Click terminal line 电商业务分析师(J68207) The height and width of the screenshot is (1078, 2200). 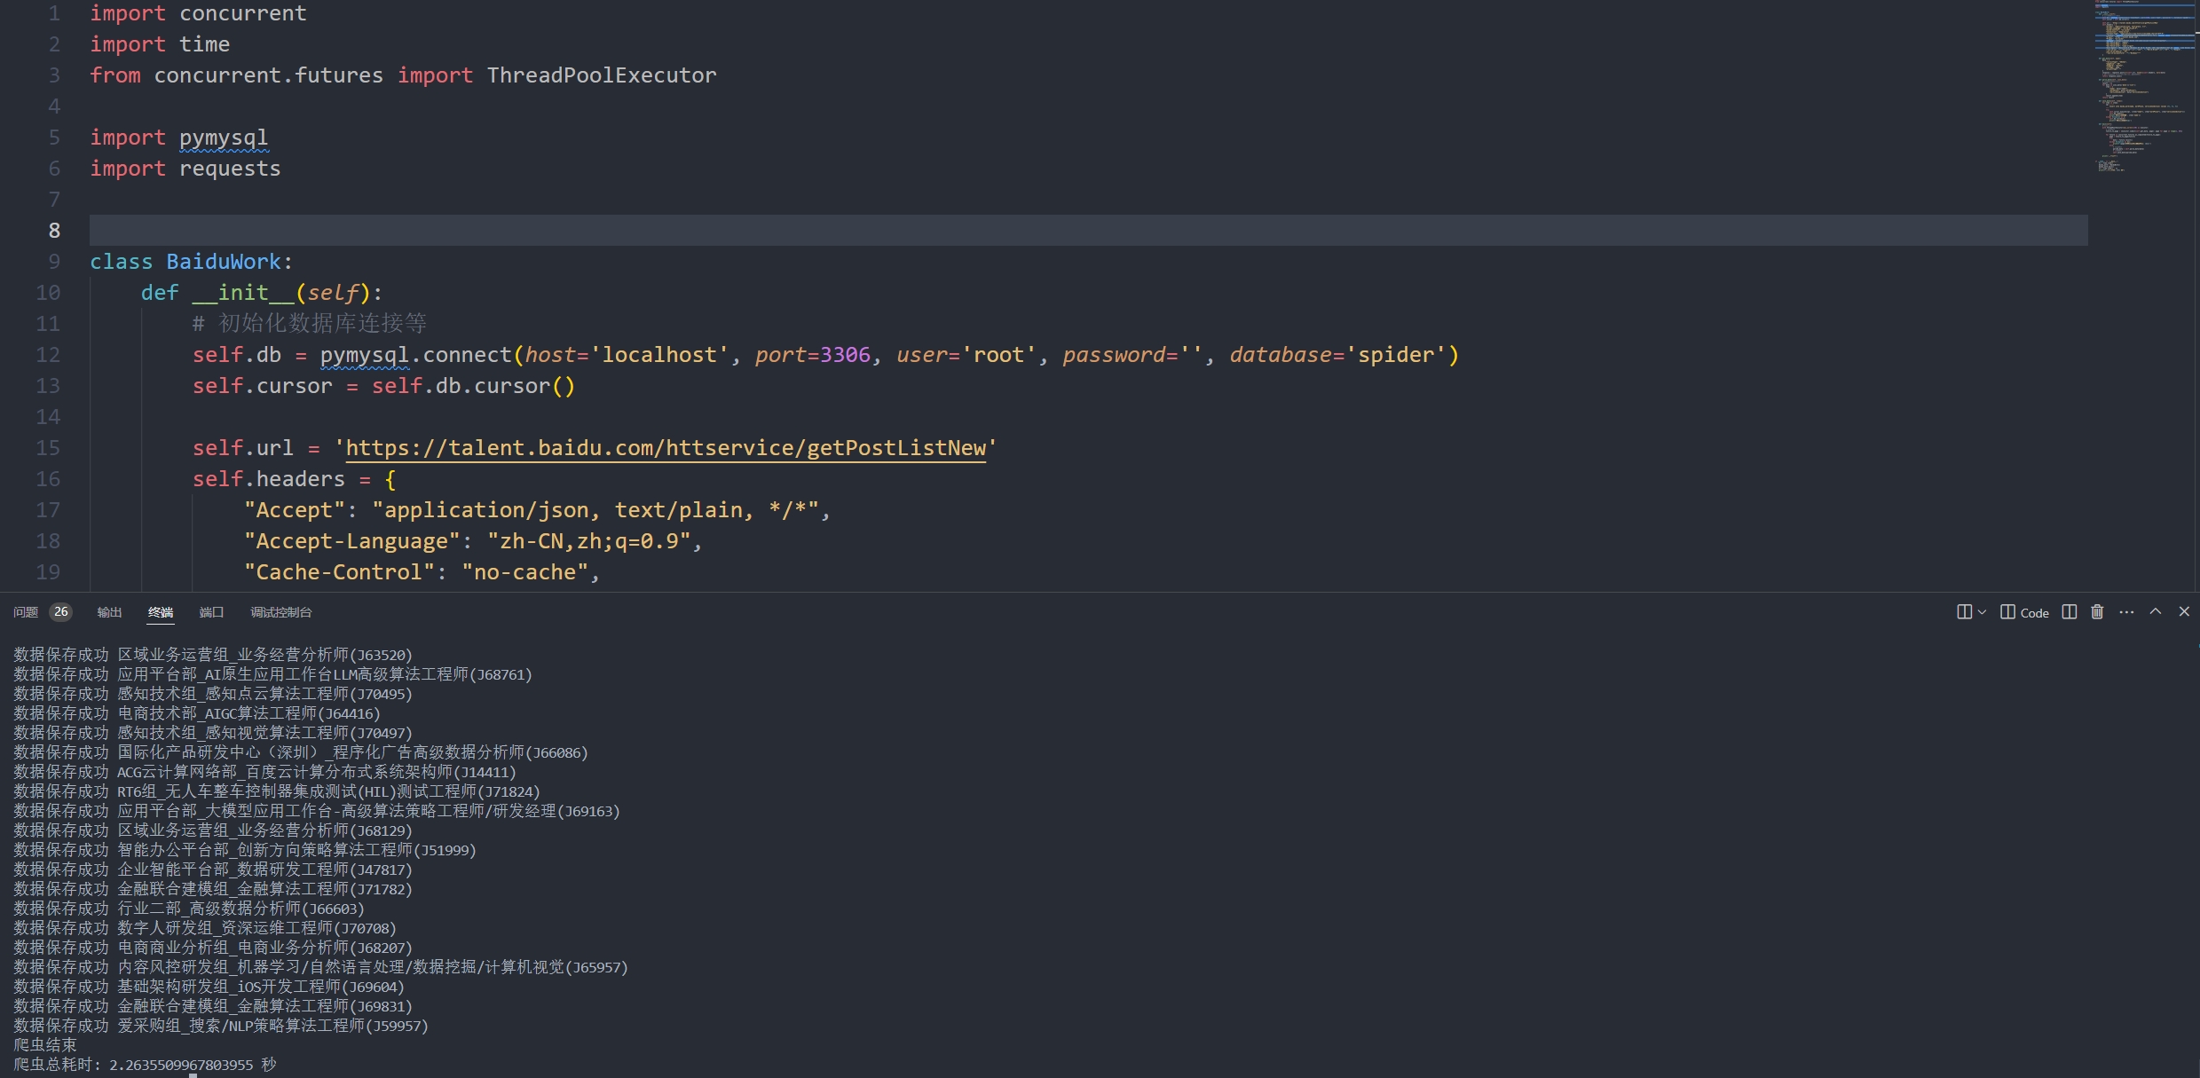point(213,948)
